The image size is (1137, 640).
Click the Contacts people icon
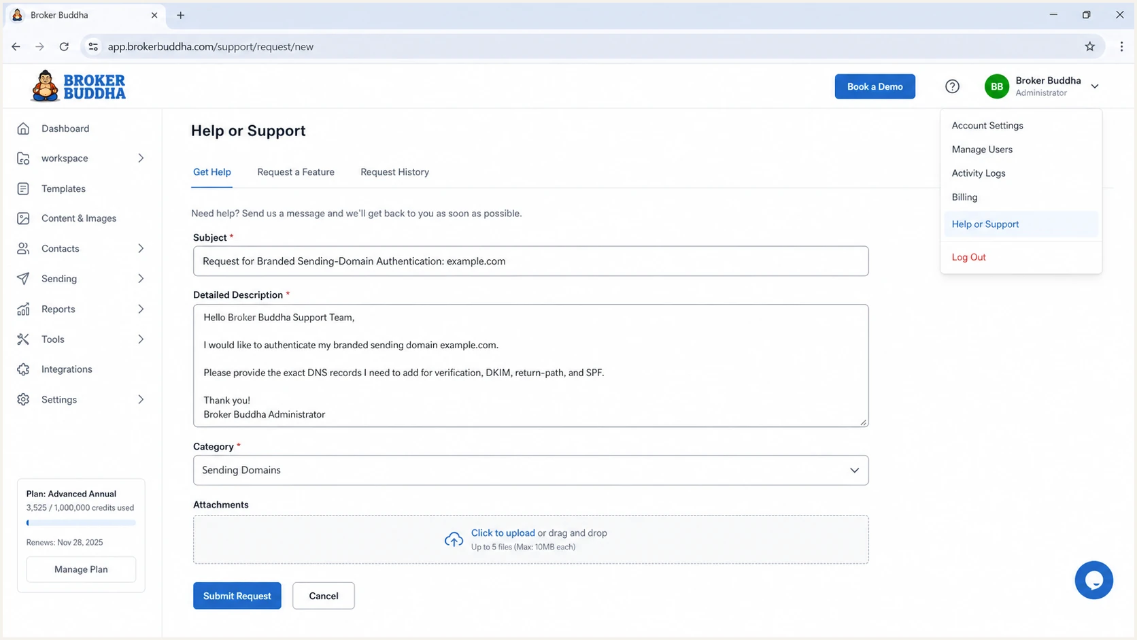click(x=23, y=248)
